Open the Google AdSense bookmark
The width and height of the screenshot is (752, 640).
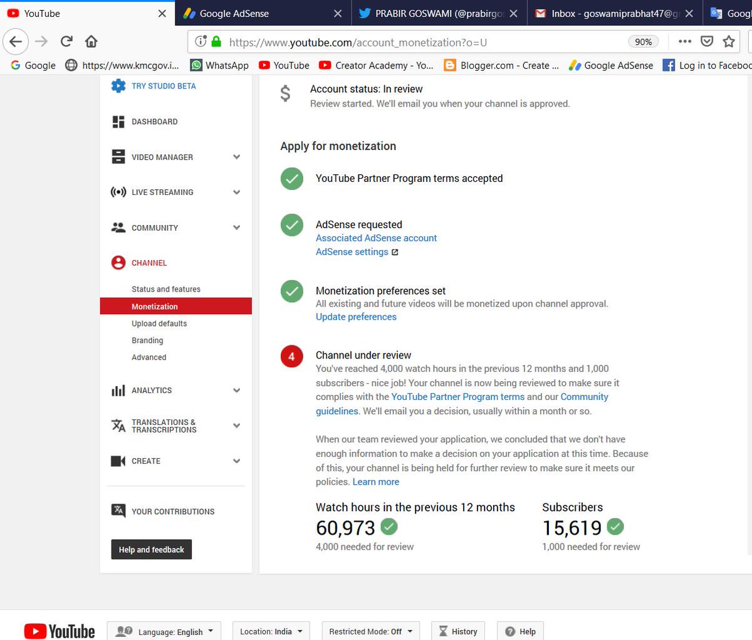[x=611, y=65]
